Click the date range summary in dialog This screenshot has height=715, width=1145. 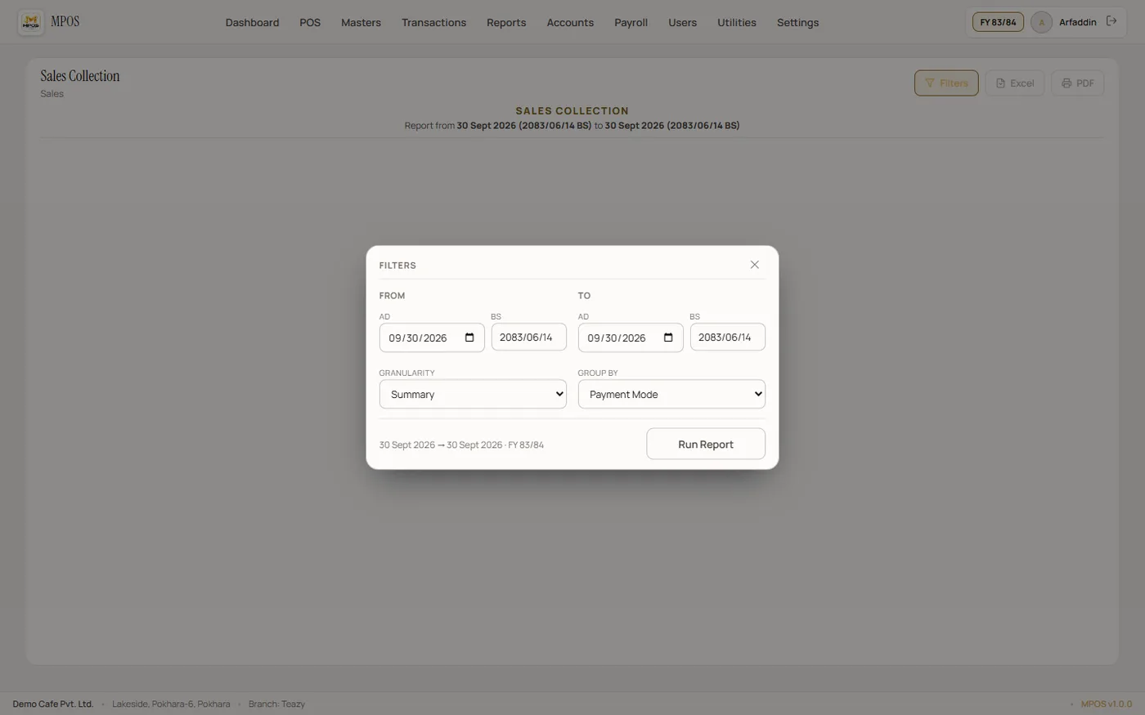coord(461,445)
